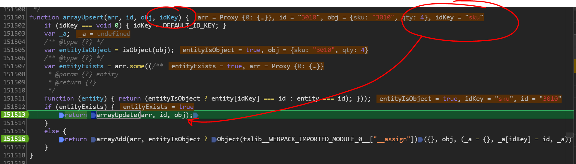Screen dimensions: 576x164
Task: Toggle inline breakpoint marker before ({}, obj, argument list
Action: click(421, 139)
